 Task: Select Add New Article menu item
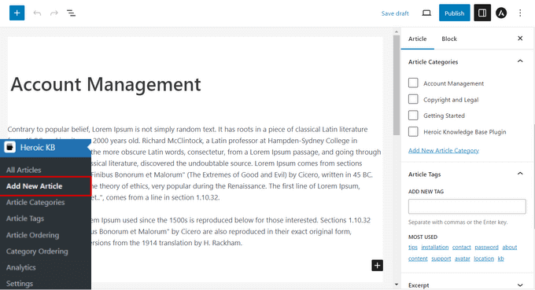[x=46, y=186]
